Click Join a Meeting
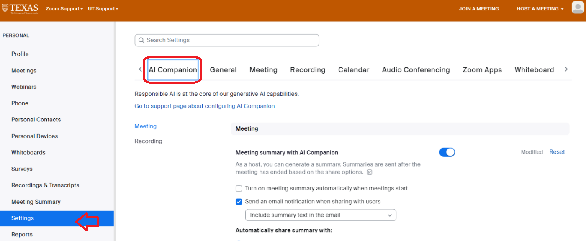 [x=478, y=9]
